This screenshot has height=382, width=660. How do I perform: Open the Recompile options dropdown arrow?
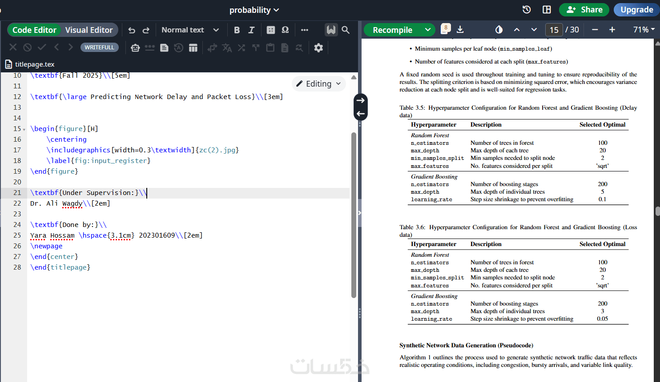428,30
